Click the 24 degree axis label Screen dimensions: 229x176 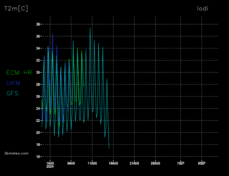(38, 109)
